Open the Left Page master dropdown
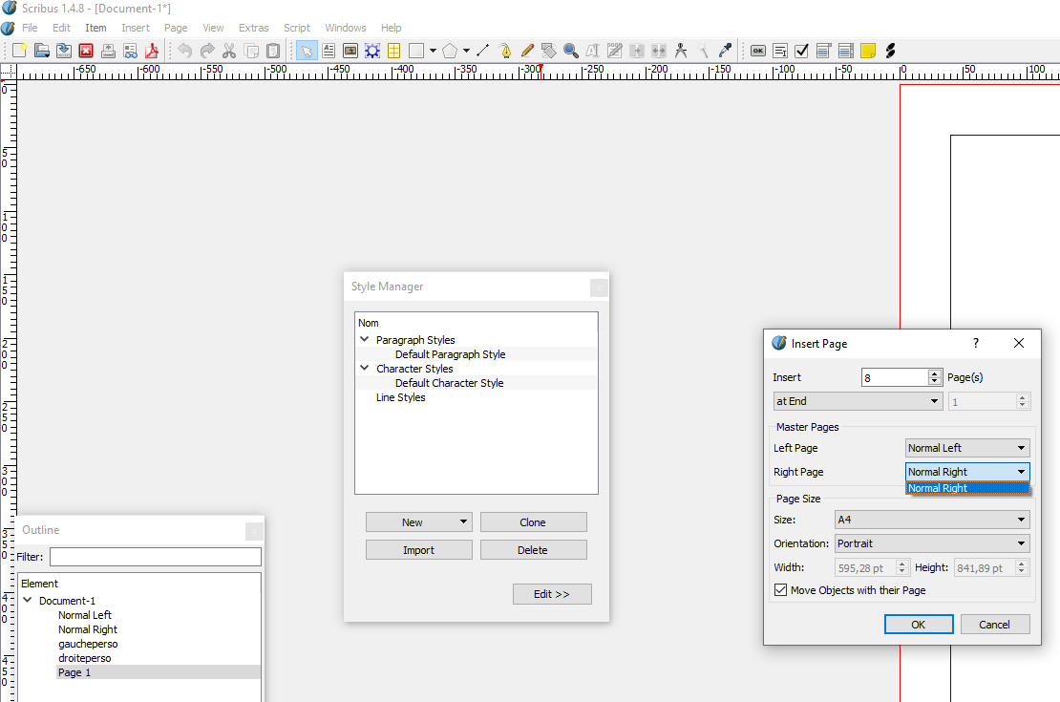This screenshot has width=1060, height=702. 967,448
